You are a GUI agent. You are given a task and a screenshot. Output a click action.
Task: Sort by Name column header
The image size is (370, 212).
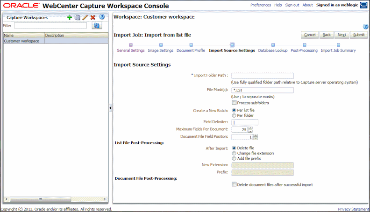[x=24, y=35]
